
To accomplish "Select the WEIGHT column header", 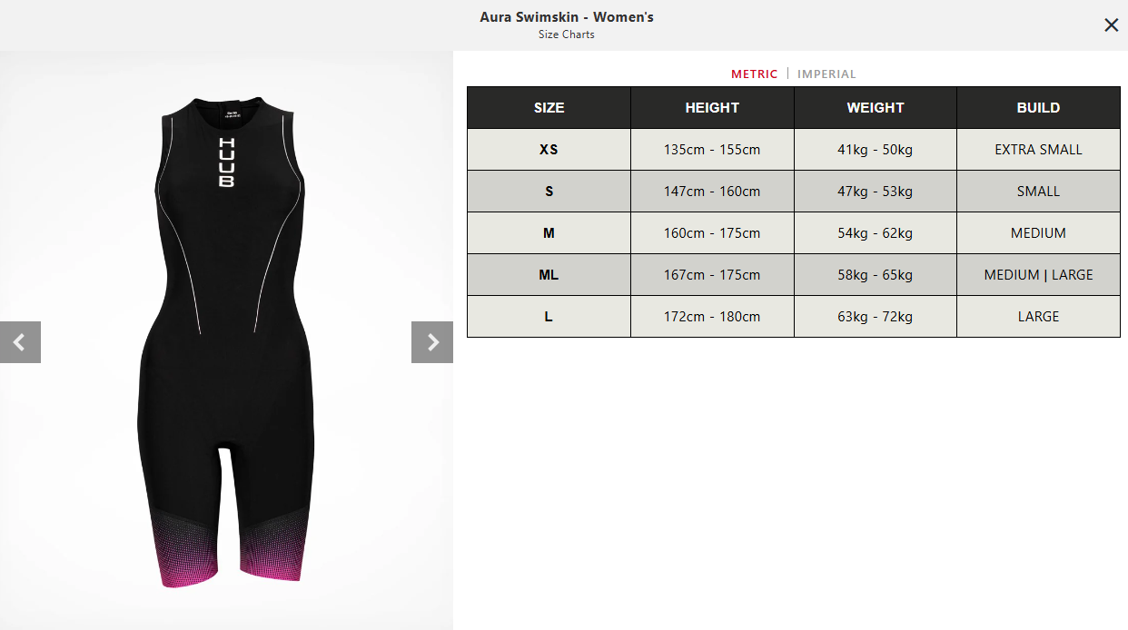I will point(876,107).
